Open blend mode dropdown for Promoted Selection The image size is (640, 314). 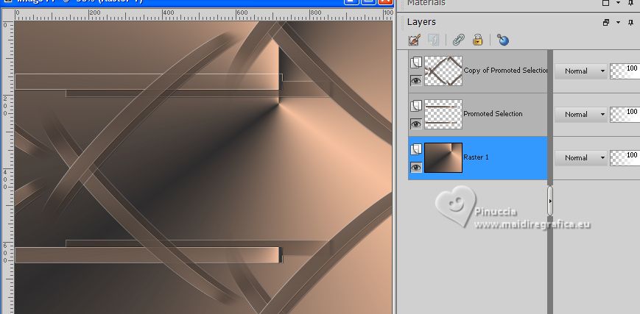click(581, 115)
